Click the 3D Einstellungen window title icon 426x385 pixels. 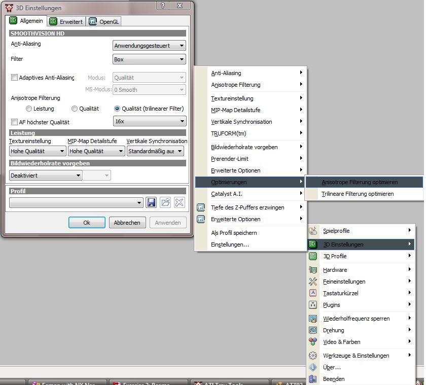9,8
